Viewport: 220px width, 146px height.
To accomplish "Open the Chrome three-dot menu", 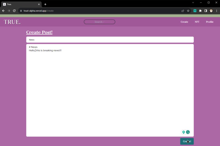I will point(217,11).
